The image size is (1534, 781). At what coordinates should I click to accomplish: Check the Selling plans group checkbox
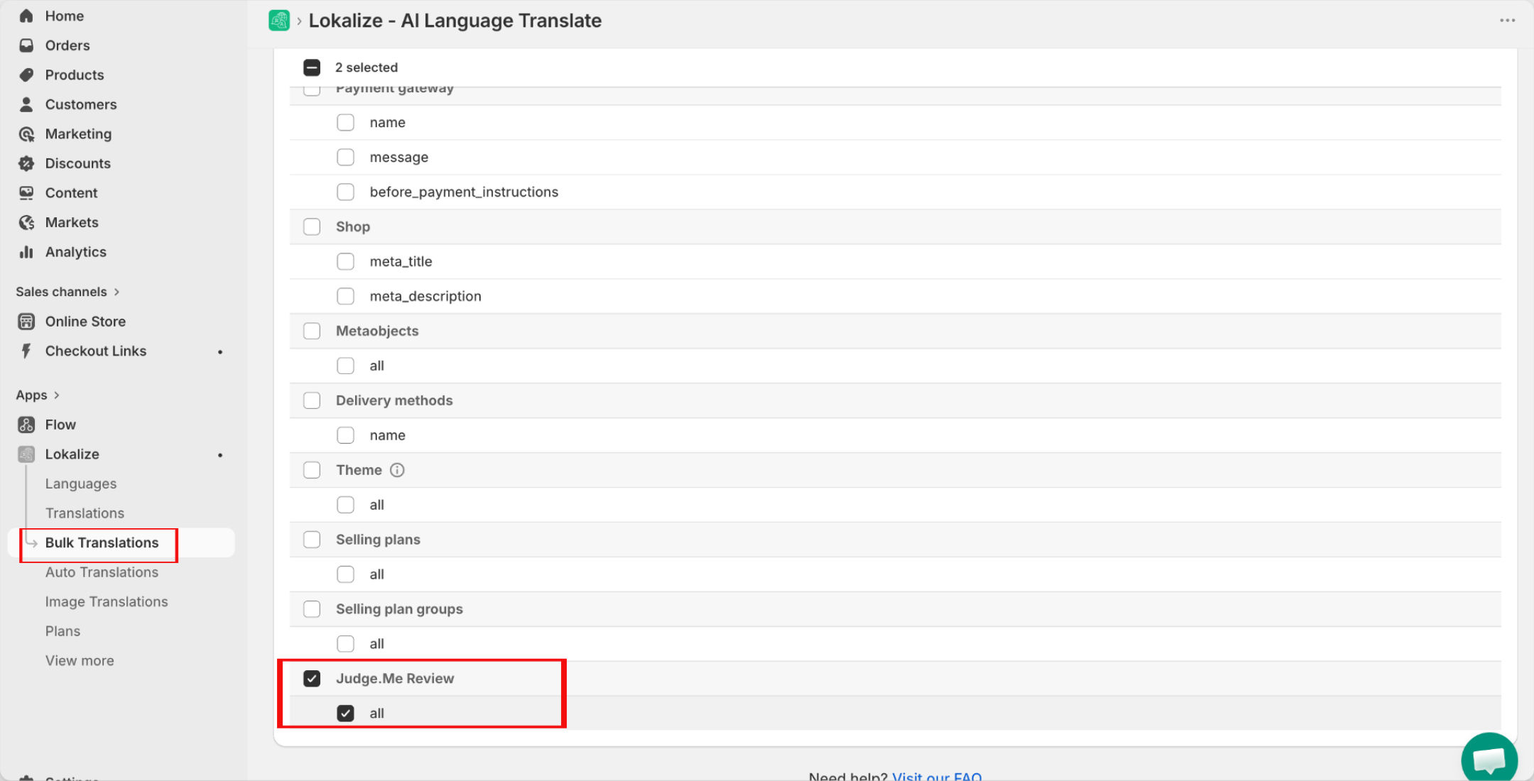[312, 540]
